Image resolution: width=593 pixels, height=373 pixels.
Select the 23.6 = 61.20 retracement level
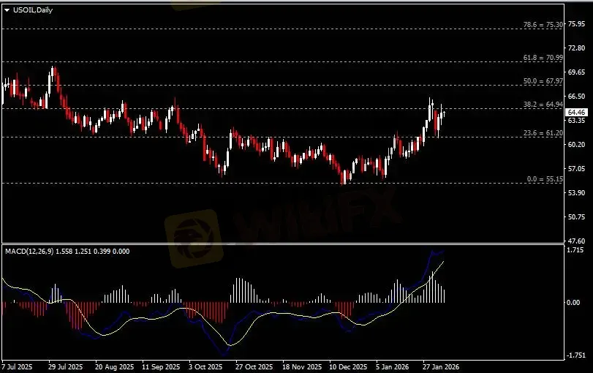(x=543, y=133)
